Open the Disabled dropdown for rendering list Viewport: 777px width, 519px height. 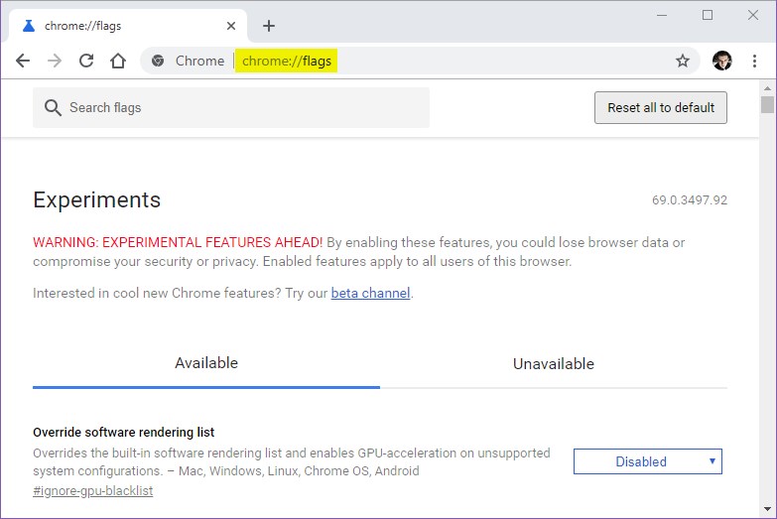pyautogui.click(x=648, y=461)
